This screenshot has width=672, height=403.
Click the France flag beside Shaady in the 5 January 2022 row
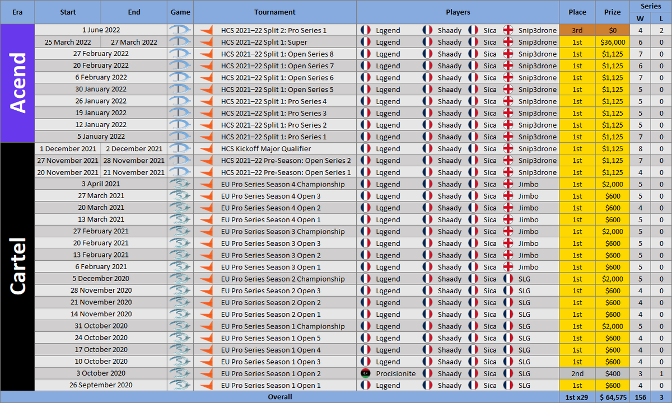coord(427,137)
